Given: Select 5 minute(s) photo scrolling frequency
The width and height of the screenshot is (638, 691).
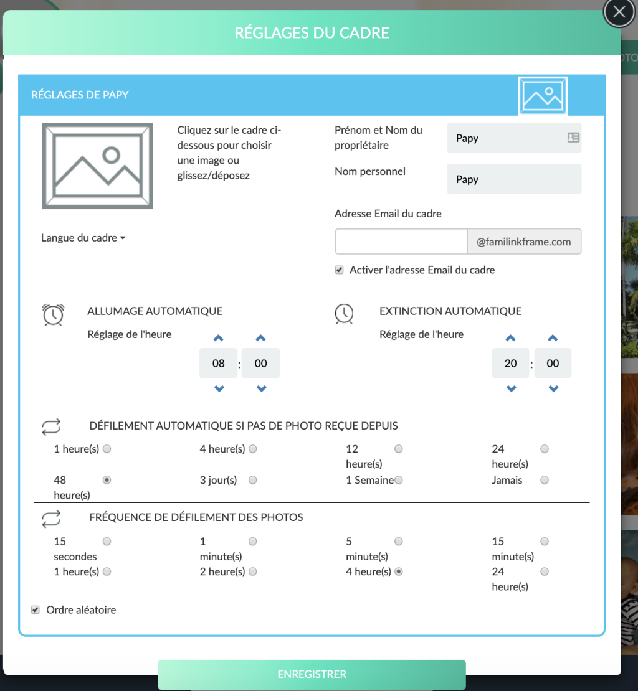Looking at the screenshot, I should (399, 541).
